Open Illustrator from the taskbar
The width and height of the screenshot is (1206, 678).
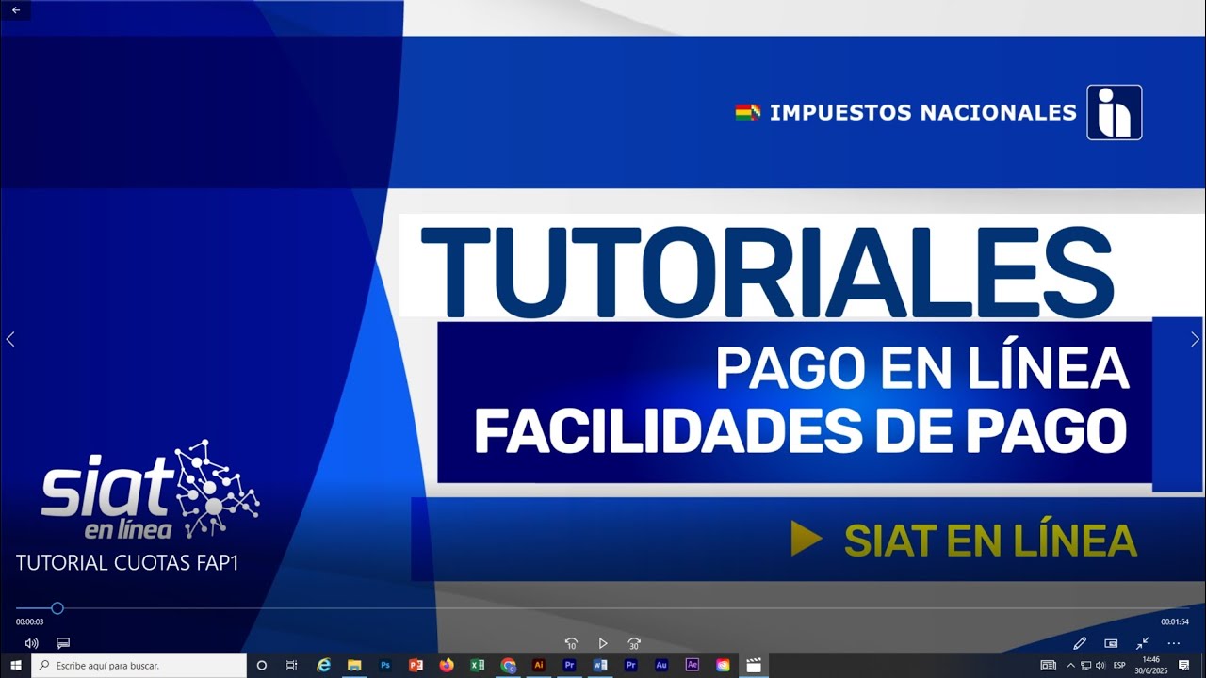(539, 665)
